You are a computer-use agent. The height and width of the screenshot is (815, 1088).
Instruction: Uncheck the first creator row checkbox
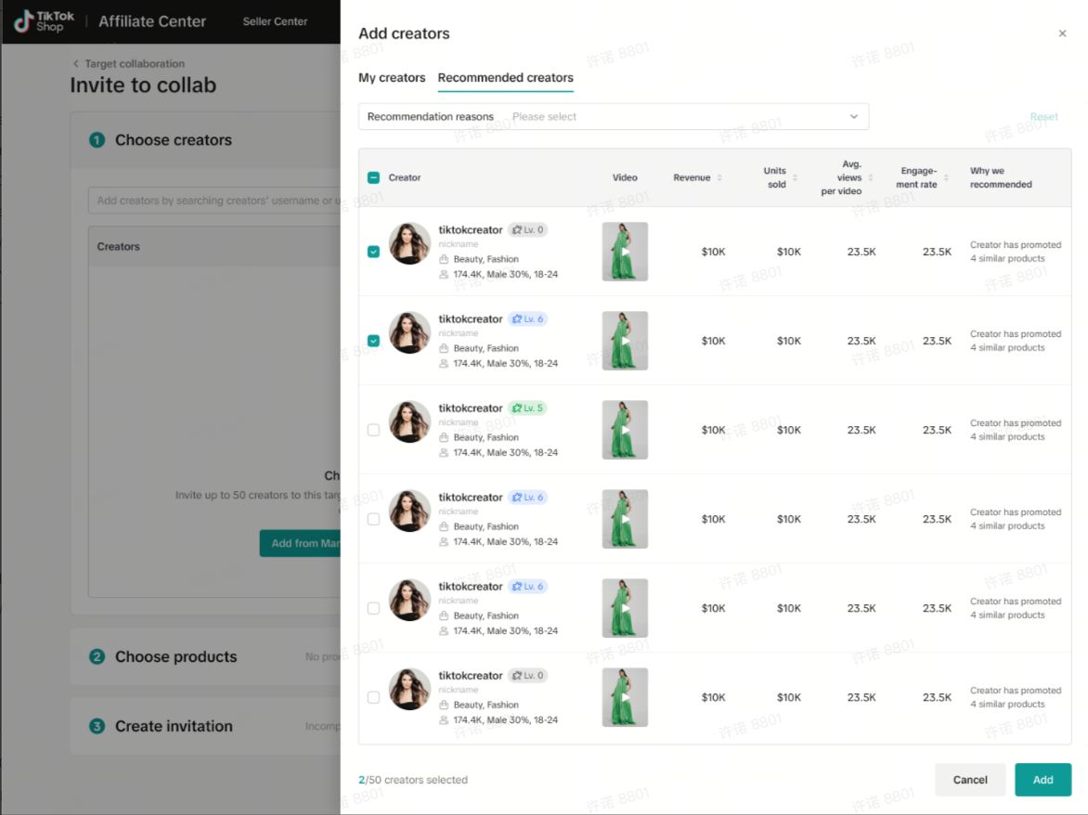click(x=373, y=252)
